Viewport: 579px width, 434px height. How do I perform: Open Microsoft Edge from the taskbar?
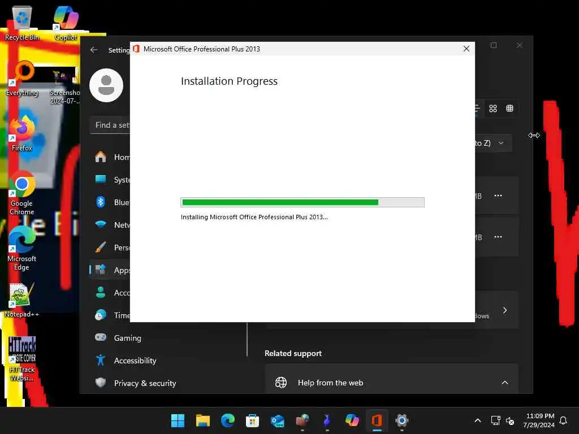[x=227, y=420]
